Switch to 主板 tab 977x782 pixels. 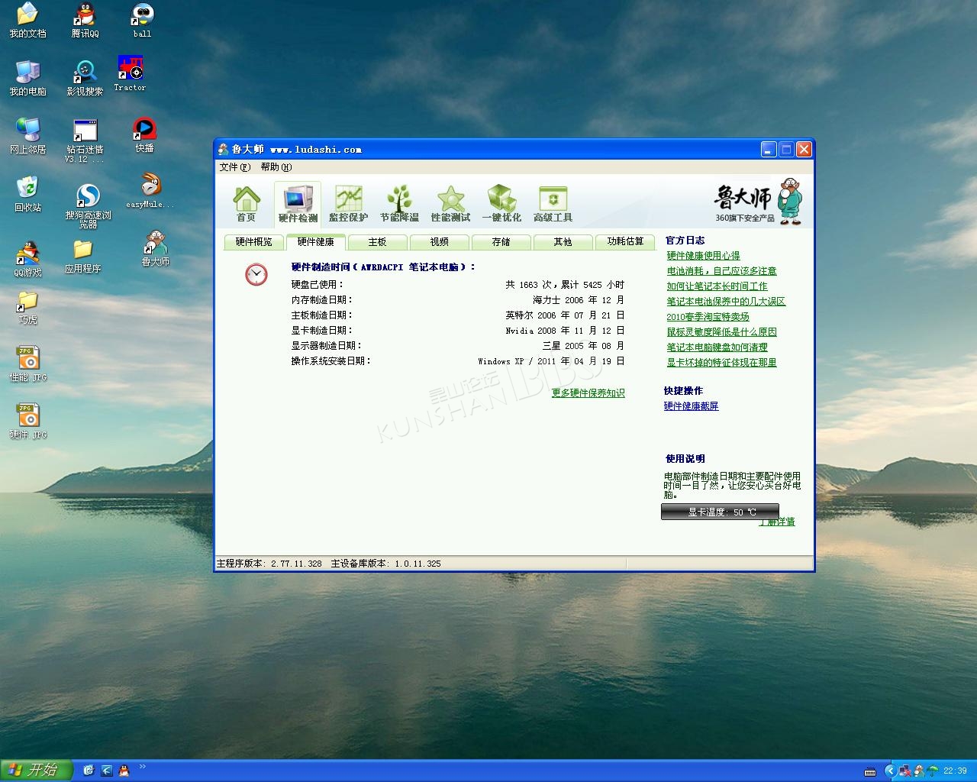tap(378, 242)
